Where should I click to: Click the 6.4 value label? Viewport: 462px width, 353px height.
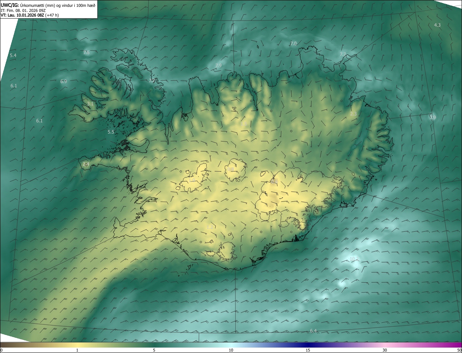click(x=313, y=331)
